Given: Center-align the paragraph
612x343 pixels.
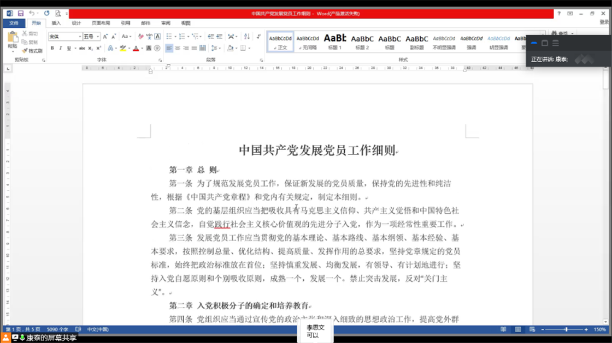Looking at the screenshot, I should point(178,49).
